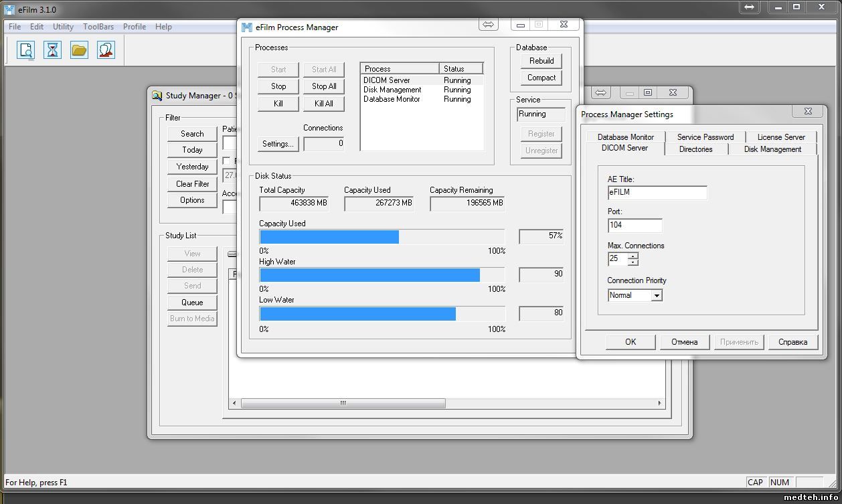Click the two-heads silhouette toolbar icon
This screenshot has width=842, height=504.
[x=106, y=50]
